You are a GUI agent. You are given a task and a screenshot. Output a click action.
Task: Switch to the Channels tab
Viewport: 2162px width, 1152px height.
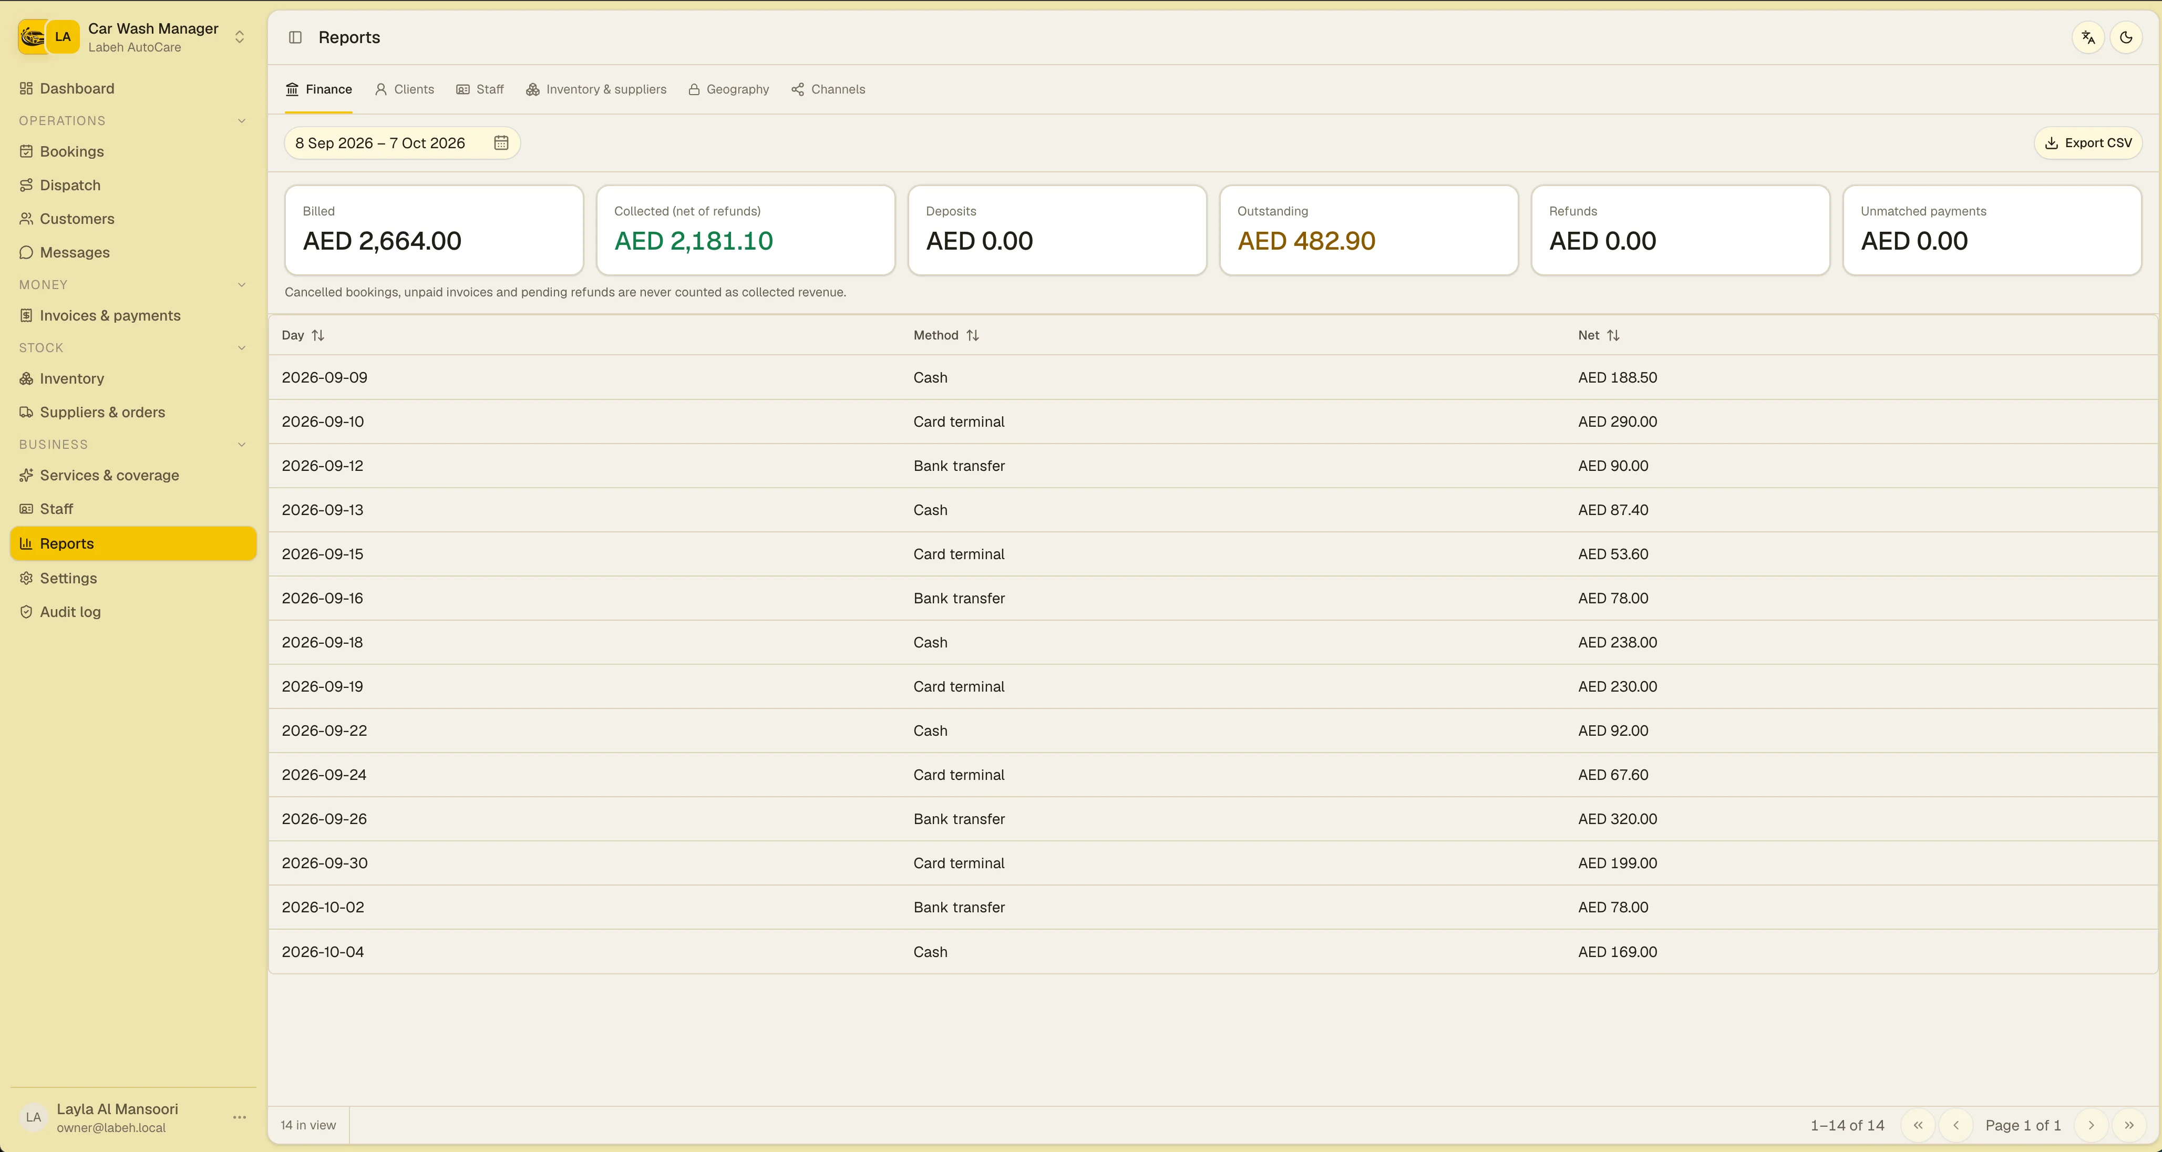[x=828, y=89]
